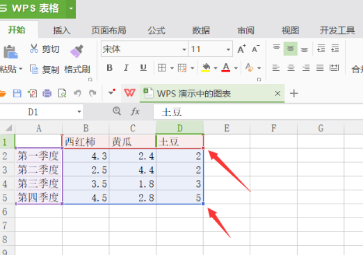The width and height of the screenshot is (363, 255).
Task: Open the 页面布局 tab
Action: coord(108,31)
